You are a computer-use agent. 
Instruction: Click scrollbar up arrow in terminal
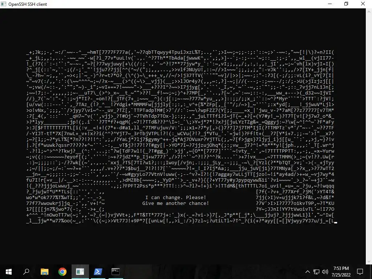point(369,11)
